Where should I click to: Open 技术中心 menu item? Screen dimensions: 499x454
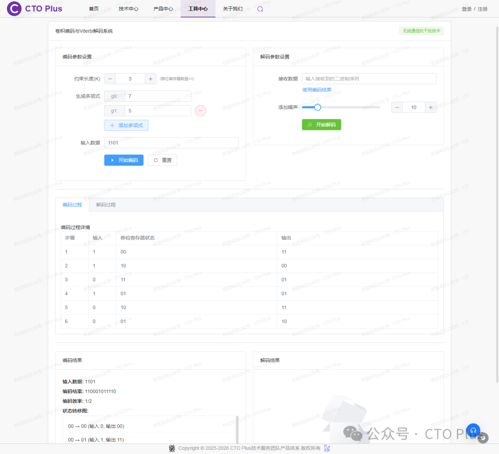[x=128, y=9]
